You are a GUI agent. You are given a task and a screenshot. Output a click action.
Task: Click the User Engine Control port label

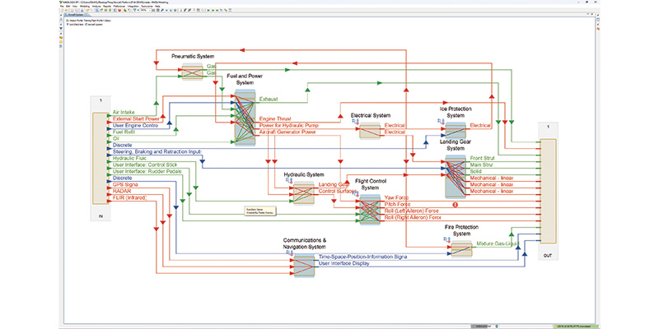[135, 126]
